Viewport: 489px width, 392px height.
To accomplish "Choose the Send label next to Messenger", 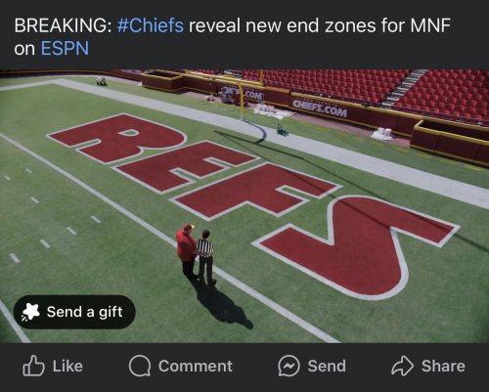I will [327, 366].
